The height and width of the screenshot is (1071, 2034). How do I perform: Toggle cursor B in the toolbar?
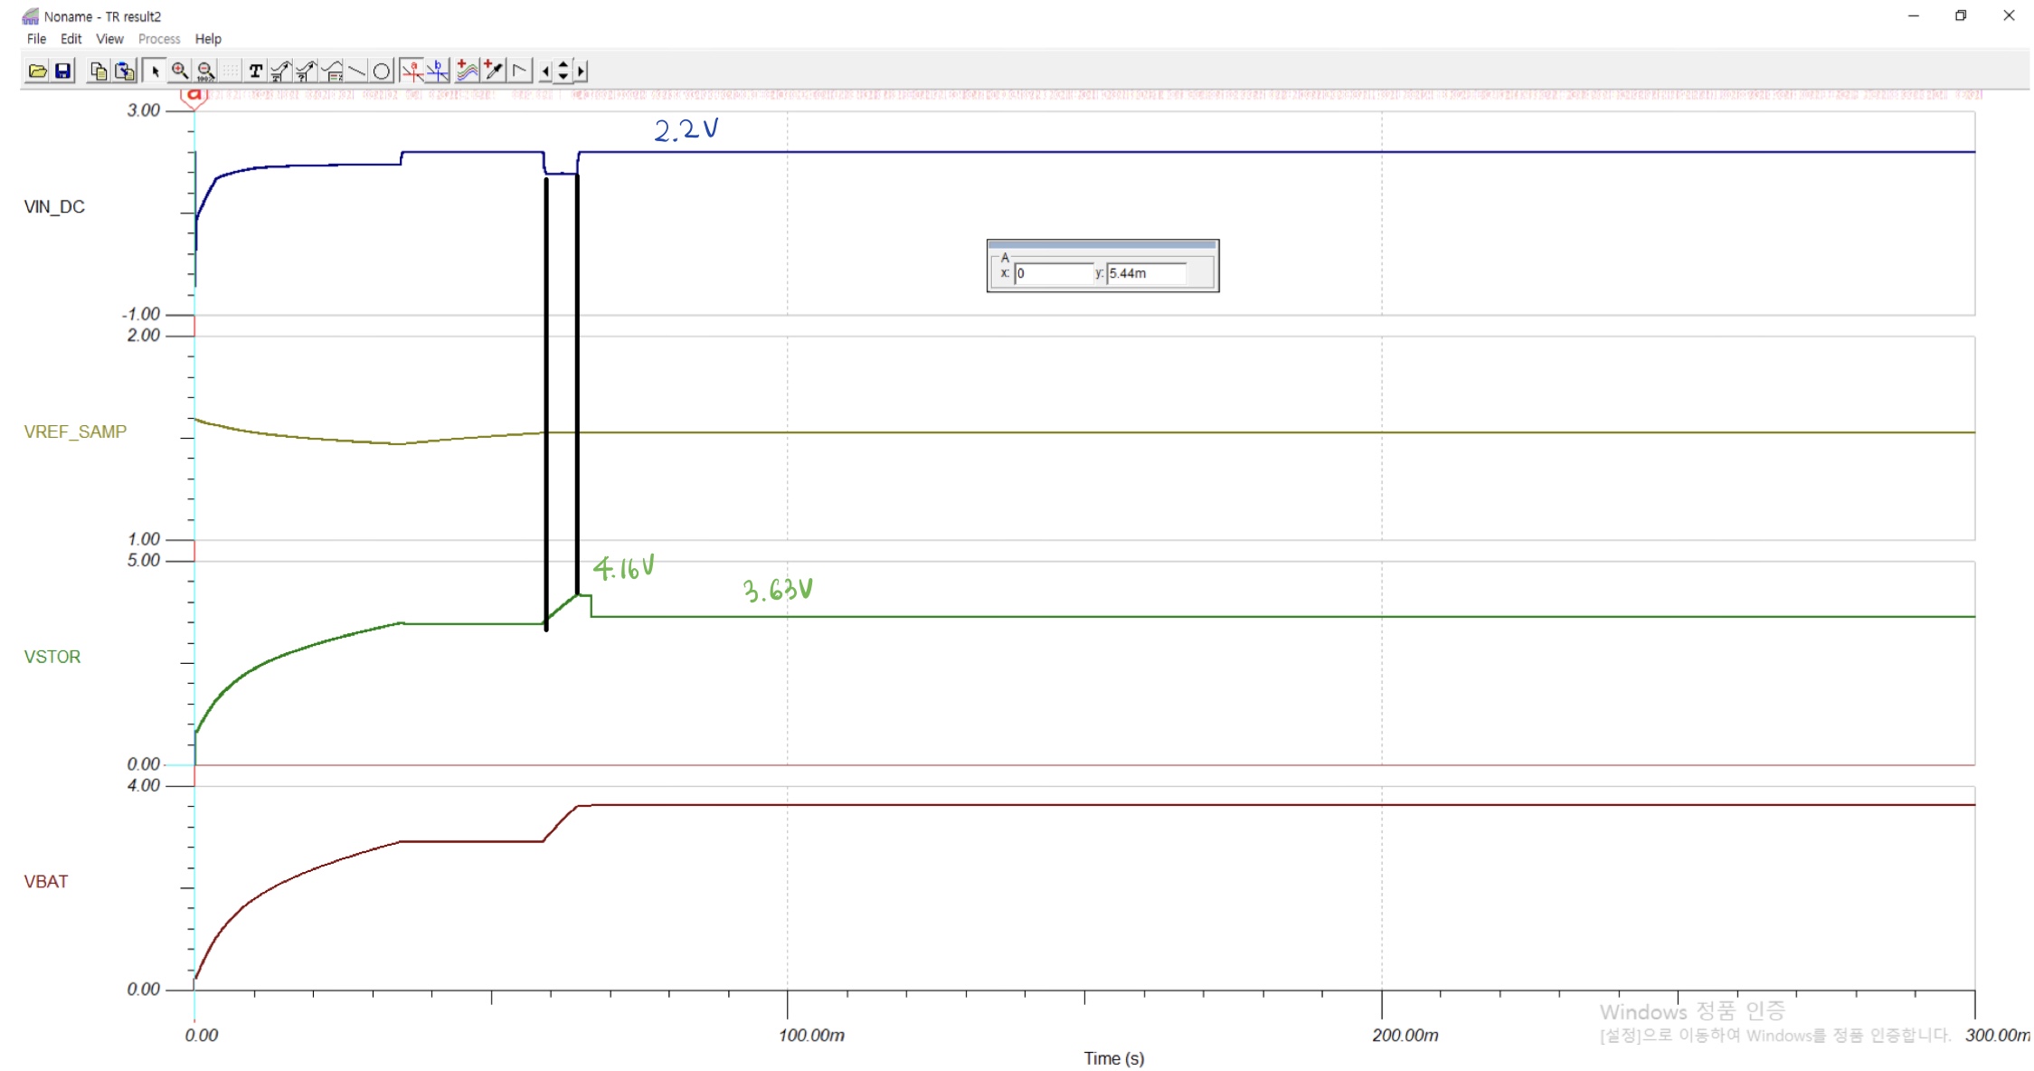(x=438, y=71)
